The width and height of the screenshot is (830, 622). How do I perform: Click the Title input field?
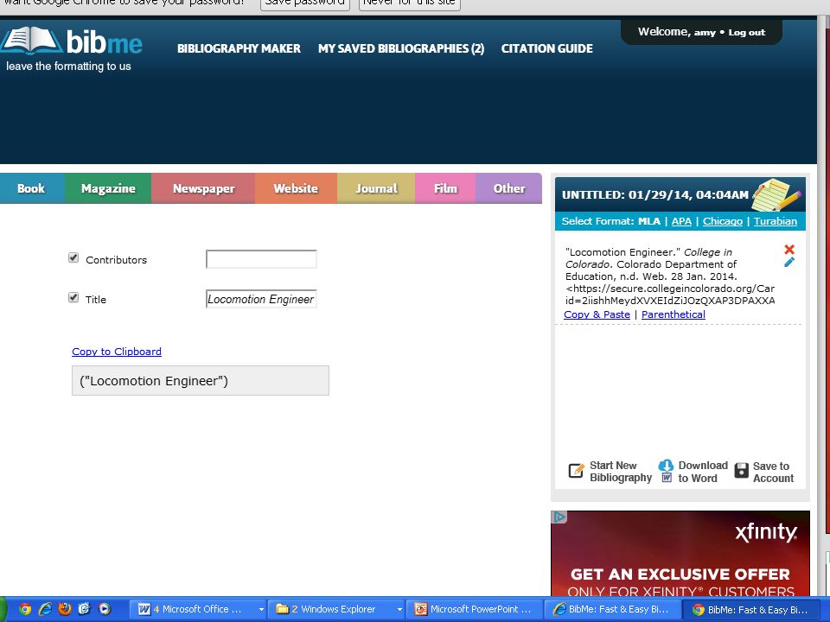tap(261, 299)
